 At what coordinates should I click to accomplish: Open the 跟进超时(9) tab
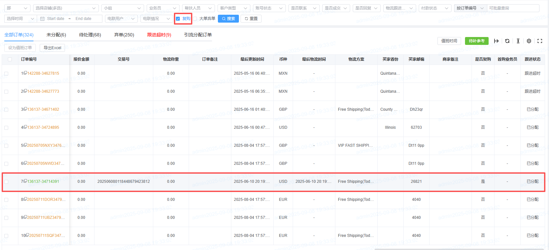[x=159, y=35]
